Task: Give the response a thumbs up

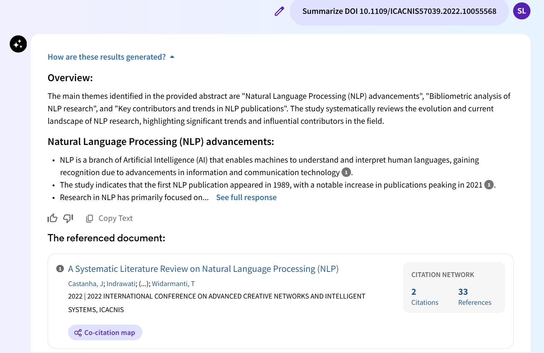Action: pyautogui.click(x=52, y=218)
